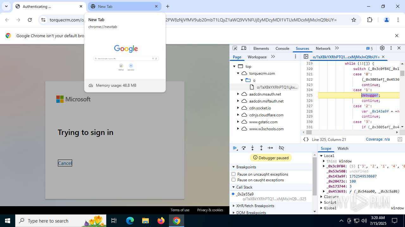This screenshot has height=227, width=405.
Task: Cancel the Microsoft sign-in attempt
Action: (x=65, y=163)
